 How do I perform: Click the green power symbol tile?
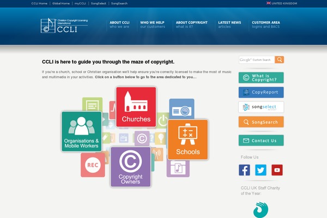(162, 120)
